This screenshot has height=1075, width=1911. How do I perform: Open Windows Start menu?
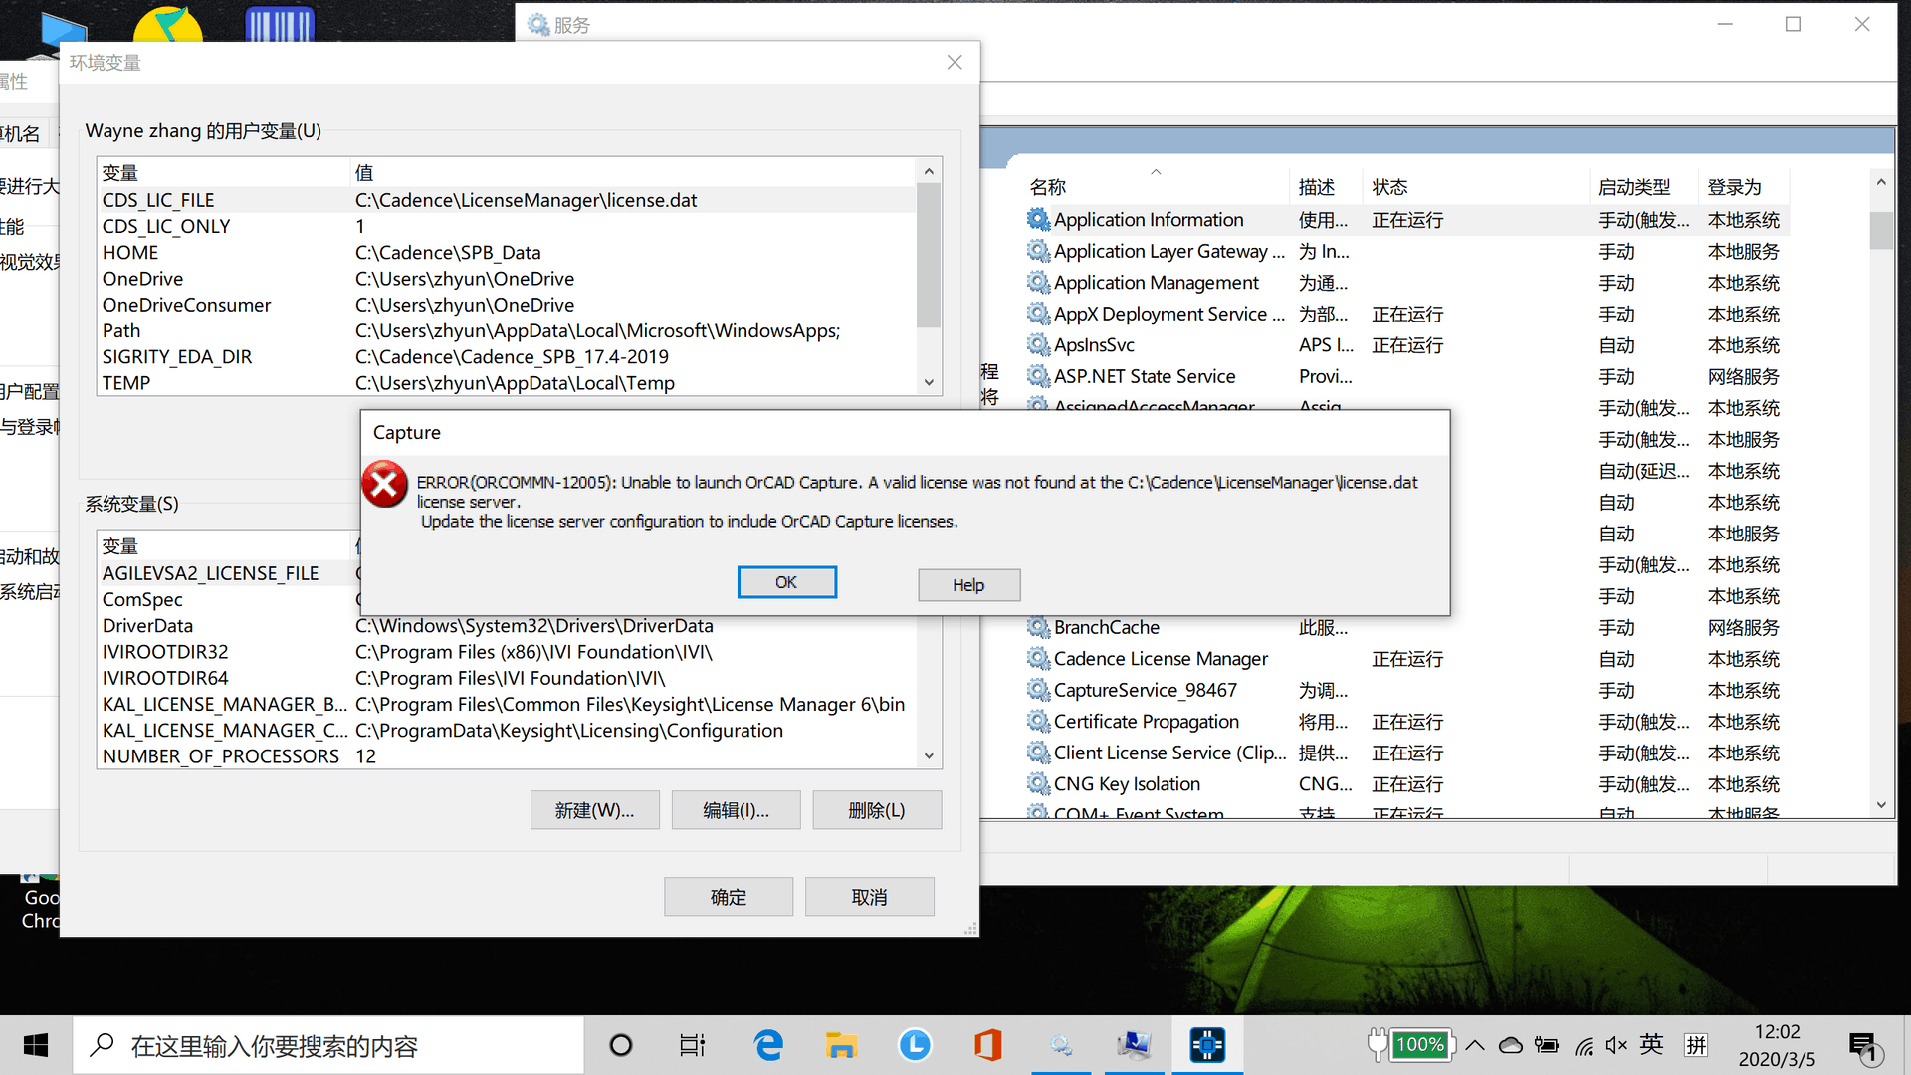[36, 1045]
